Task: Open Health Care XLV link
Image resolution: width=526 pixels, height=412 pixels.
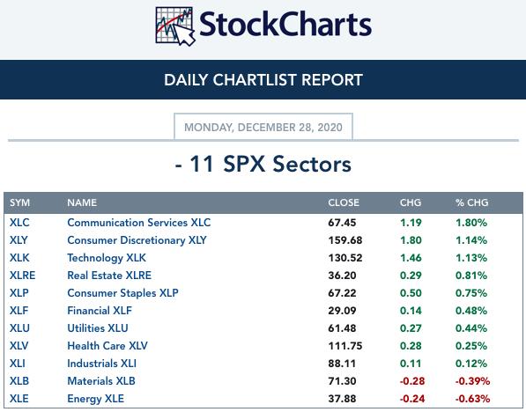Action: click(107, 346)
